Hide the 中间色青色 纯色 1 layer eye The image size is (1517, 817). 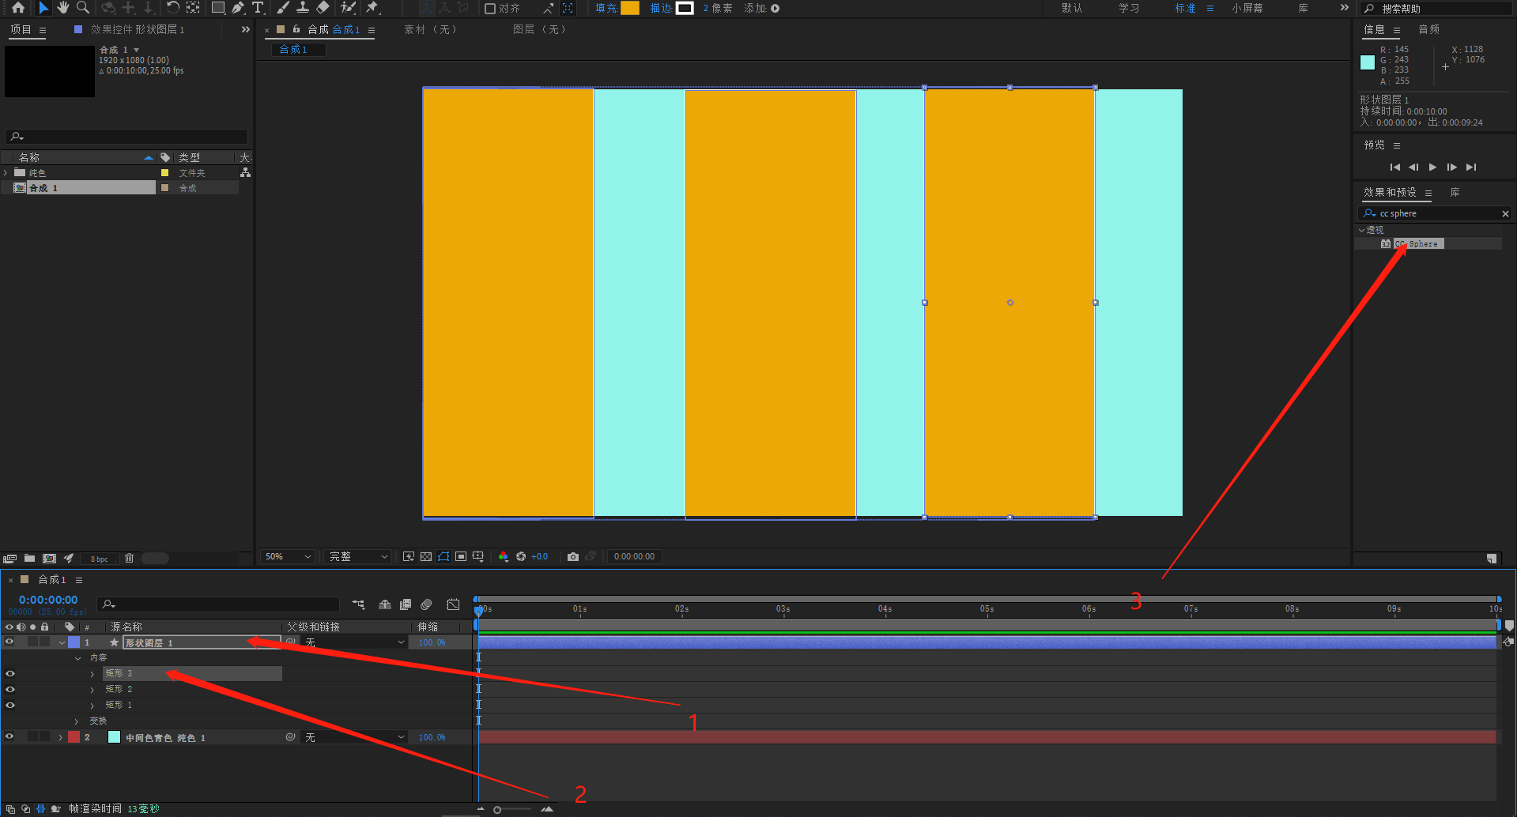coord(9,736)
